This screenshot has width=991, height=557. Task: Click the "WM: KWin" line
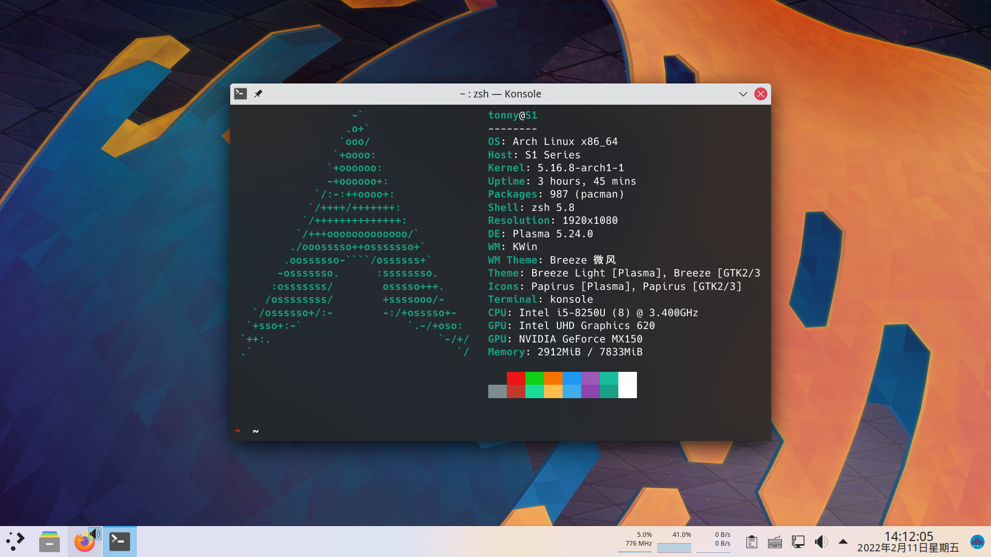click(513, 247)
